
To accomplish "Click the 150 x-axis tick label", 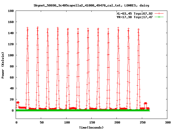I will point(92,122).
